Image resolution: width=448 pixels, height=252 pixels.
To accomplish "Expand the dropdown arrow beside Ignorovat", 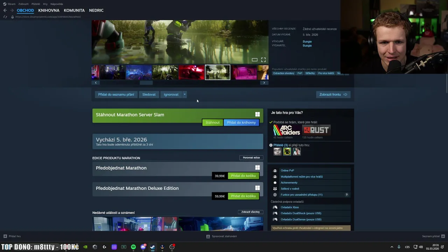I will pyautogui.click(x=184, y=94).
